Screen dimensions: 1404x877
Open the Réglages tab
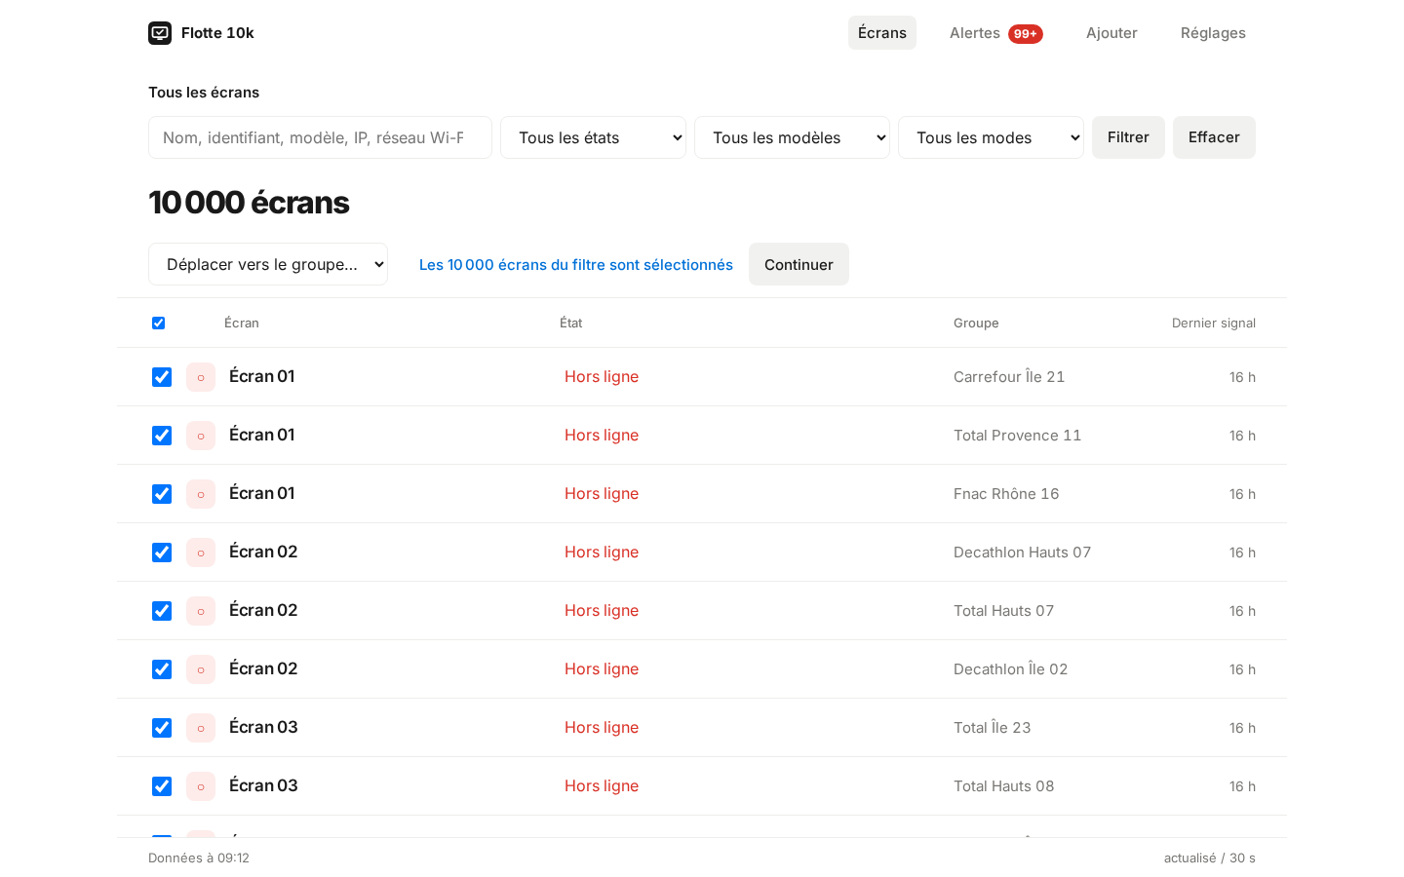point(1213,33)
